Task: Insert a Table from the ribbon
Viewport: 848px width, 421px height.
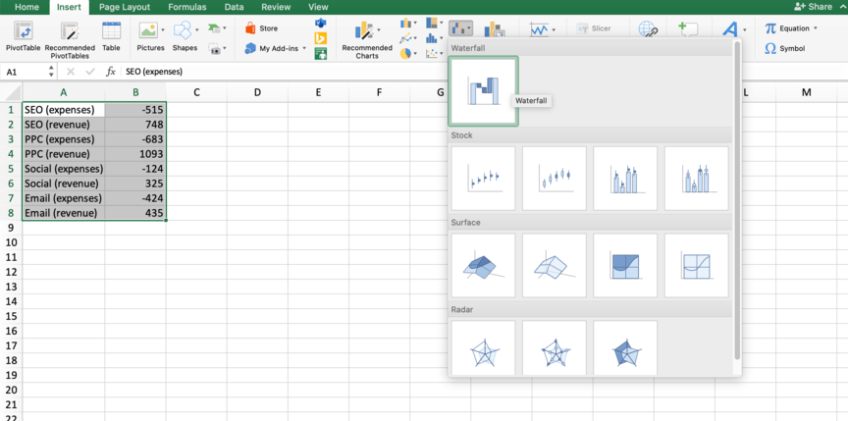Action: point(111,37)
